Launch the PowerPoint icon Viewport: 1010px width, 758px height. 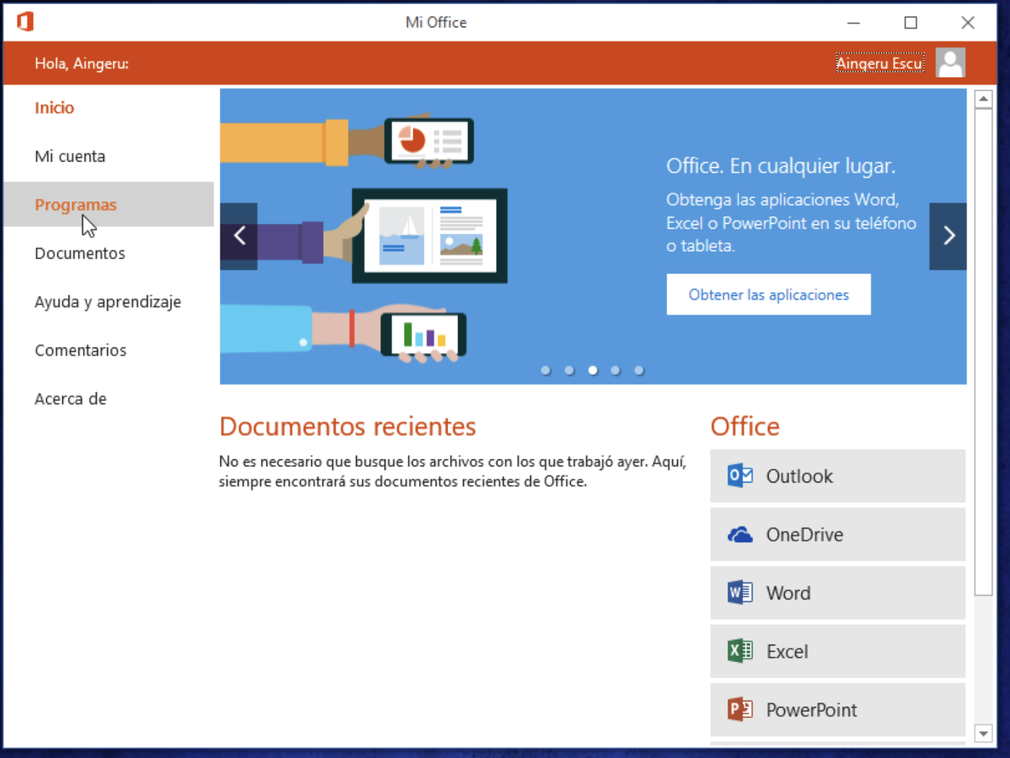(x=740, y=710)
